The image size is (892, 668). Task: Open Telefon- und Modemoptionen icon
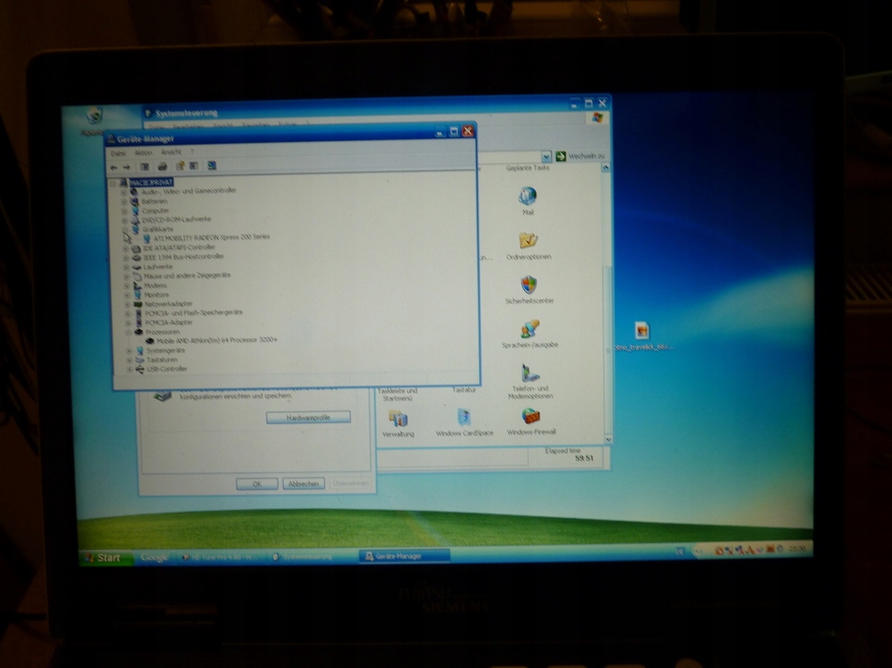(x=530, y=373)
